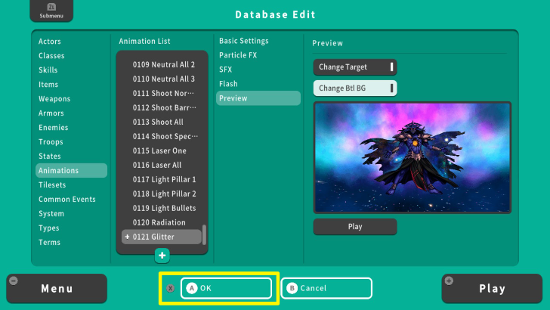Click the large Play button at bottom right
Viewport: 550px width, 310px height.
click(x=492, y=289)
